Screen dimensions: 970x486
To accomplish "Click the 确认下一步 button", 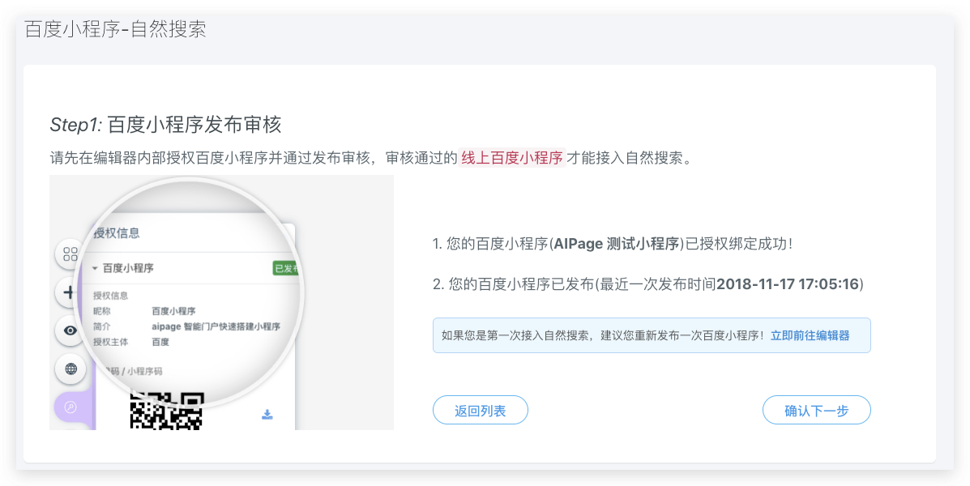I will (816, 411).
